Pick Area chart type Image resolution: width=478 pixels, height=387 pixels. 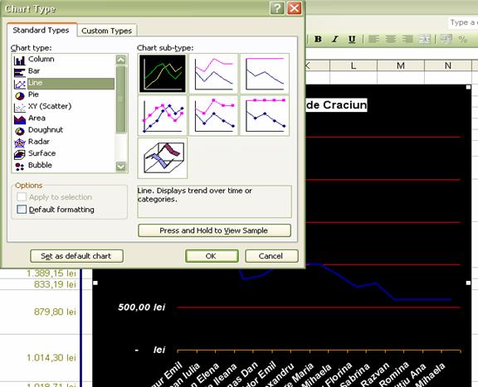pyautogui.click(x=37, y=119)
